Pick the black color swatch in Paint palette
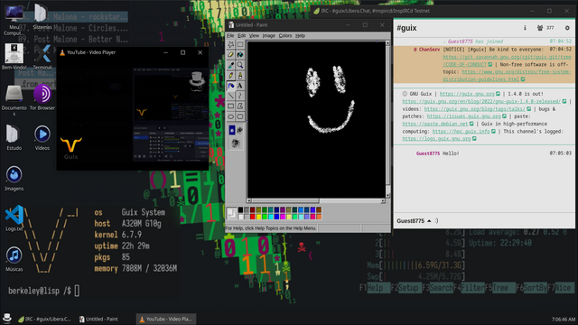This screenshot has height=325, width=578. point(240,210)
